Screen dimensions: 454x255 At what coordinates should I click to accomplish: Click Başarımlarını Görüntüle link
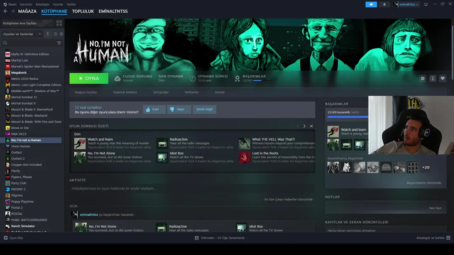coord(424,183)
